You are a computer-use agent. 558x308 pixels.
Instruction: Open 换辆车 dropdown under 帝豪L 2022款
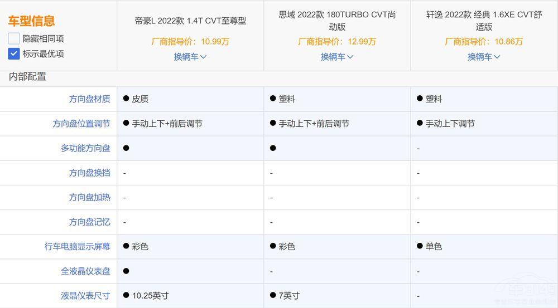pyautogui.click(x=190, y=56)
